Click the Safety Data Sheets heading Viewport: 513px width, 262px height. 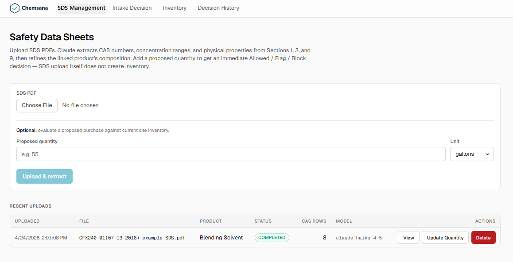click(x=52, y=37)
